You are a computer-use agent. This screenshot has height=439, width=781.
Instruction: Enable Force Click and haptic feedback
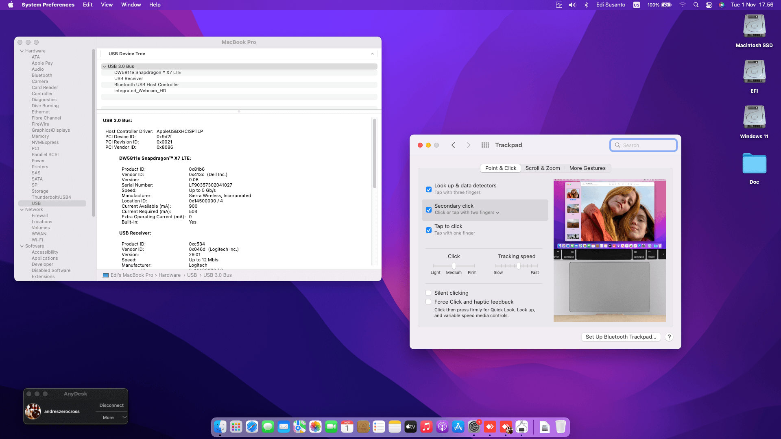pos(428,302)
